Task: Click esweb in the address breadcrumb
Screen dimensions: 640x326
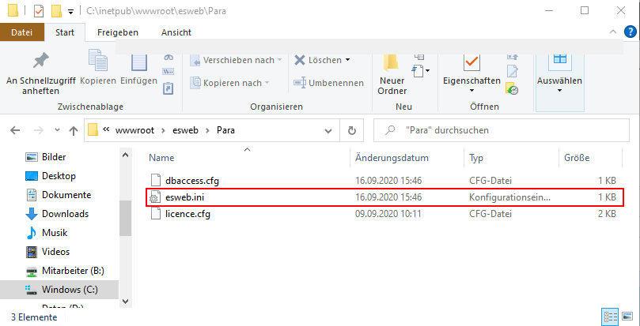Action: [186, 130]
